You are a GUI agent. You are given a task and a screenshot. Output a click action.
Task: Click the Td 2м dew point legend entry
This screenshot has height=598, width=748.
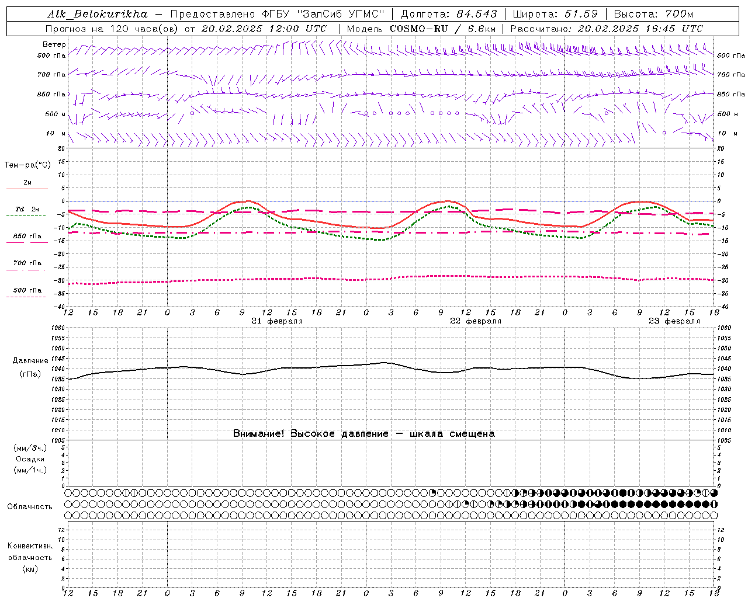click(27, 209)
